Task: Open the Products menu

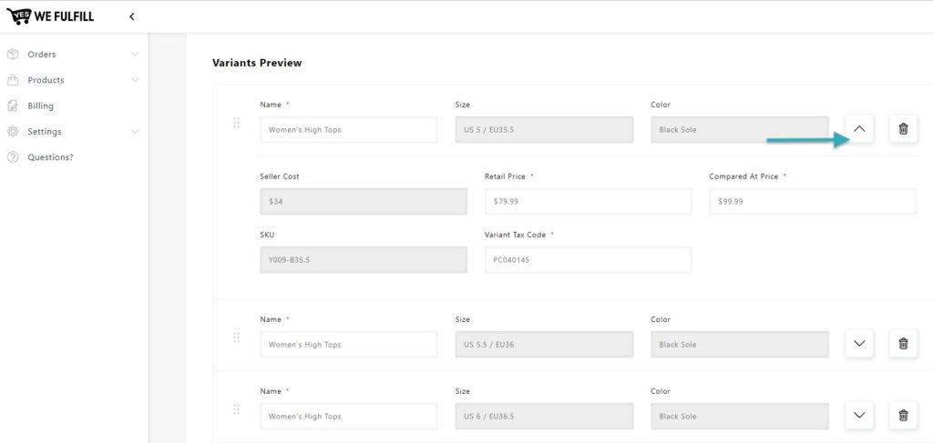Action: (46, 80)
